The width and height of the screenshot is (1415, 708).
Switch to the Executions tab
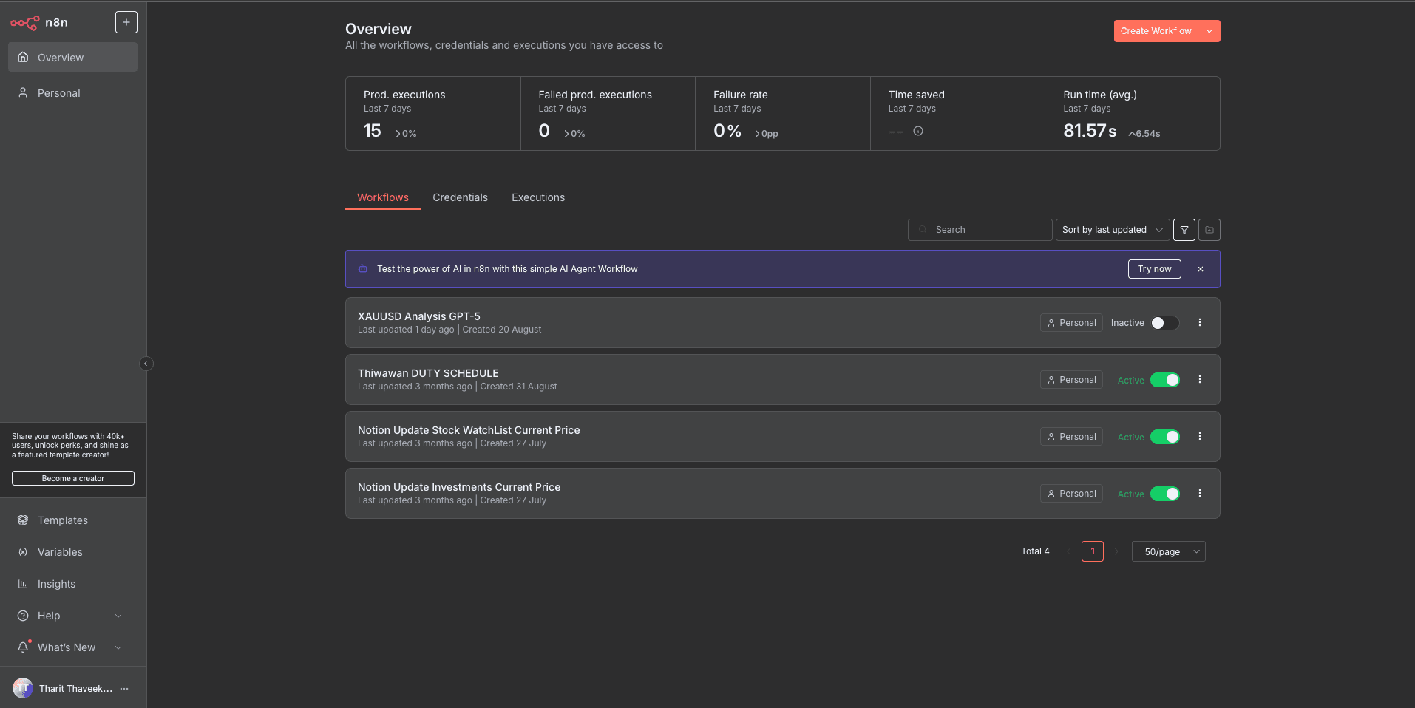[x=538, y=197]
